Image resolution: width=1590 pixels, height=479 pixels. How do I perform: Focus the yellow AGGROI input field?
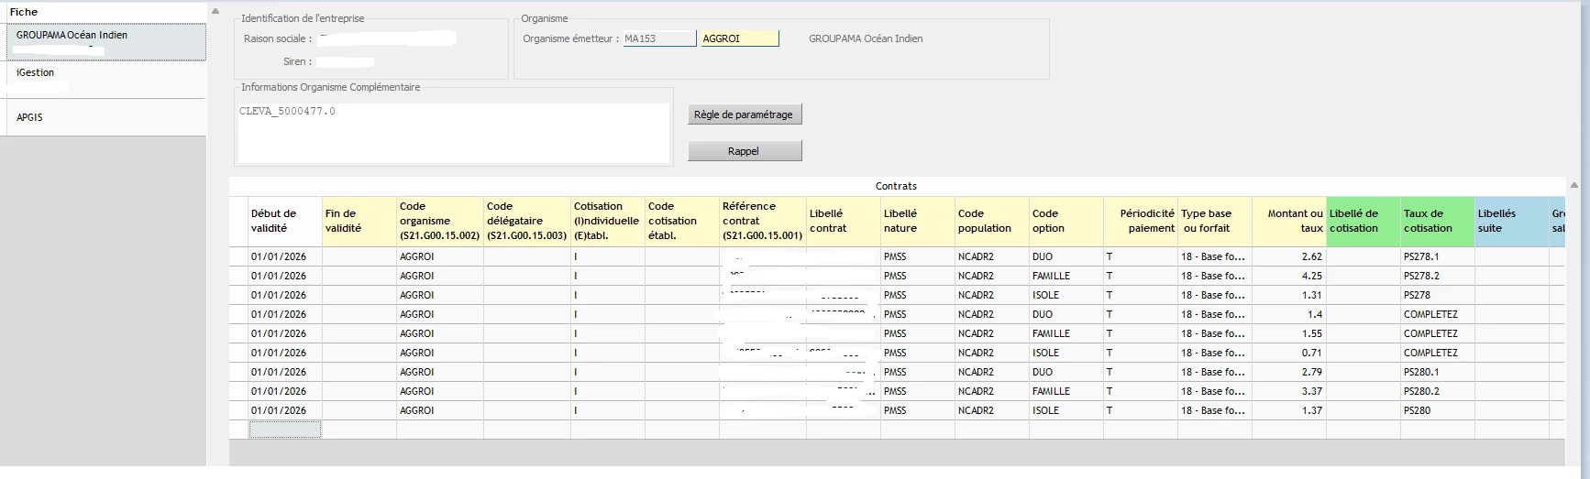(x=739, y=38)
